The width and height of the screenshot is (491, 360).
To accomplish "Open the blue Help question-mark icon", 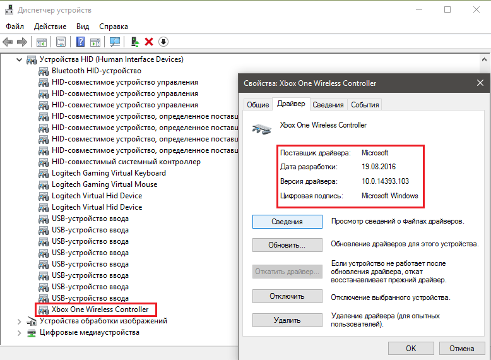I will click(81, 42).
